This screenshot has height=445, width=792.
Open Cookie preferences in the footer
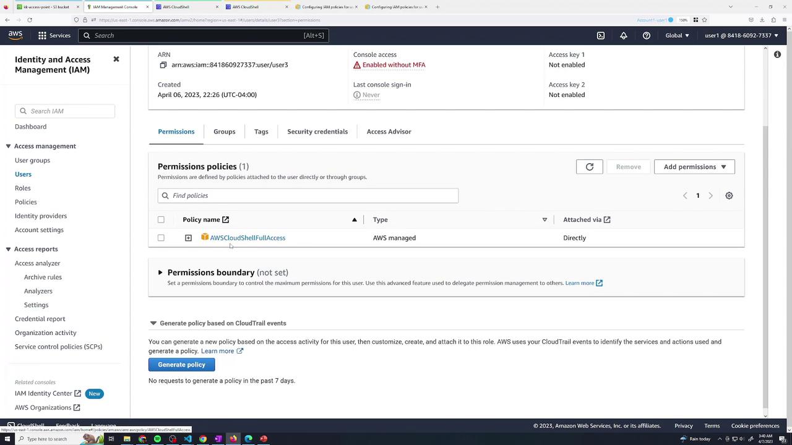(x=755, y=426)
